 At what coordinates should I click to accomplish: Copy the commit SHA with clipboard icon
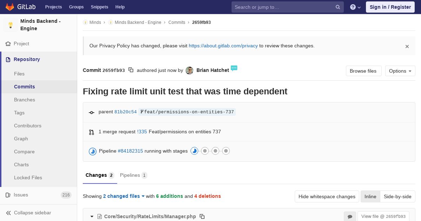[x=131, y=70]
